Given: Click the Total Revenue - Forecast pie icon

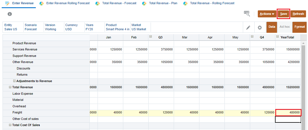Looking at the screenshot, I should click(97, 3).
